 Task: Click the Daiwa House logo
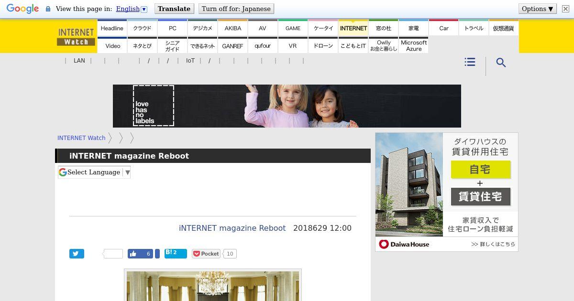pyautogui.click(x=404, y=244)
